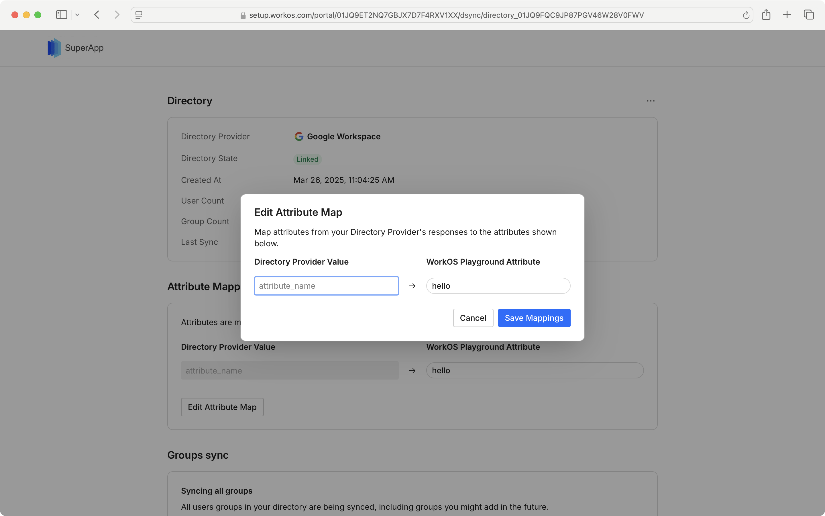The image size is (825, 516).
Task: Click the hello attribute field in modal
Action: pos(498,286)
